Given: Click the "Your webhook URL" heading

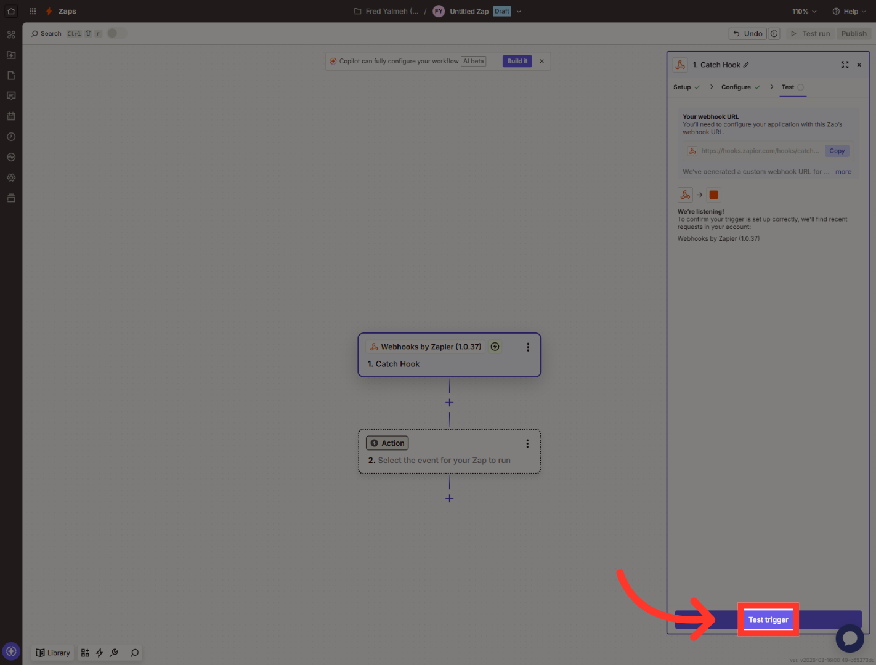Looking at the screenshot, I should [x=710, y=116].
